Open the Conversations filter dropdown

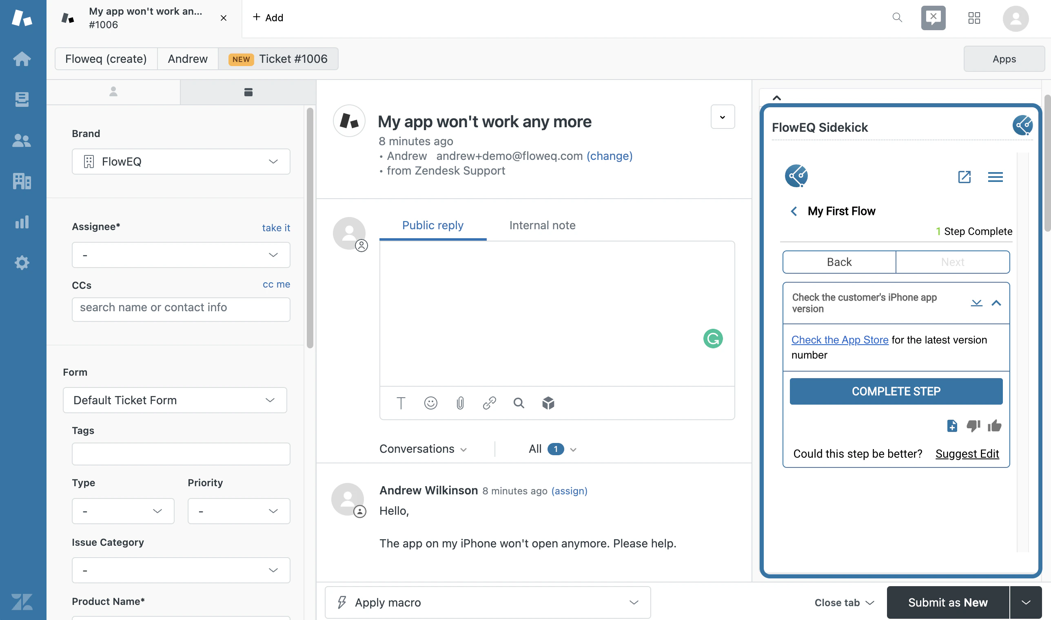point(423,449)
